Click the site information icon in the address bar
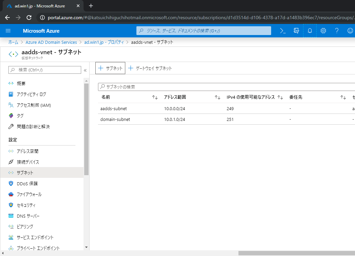Screen dimensions: 355x256 [x=42, y=18]
